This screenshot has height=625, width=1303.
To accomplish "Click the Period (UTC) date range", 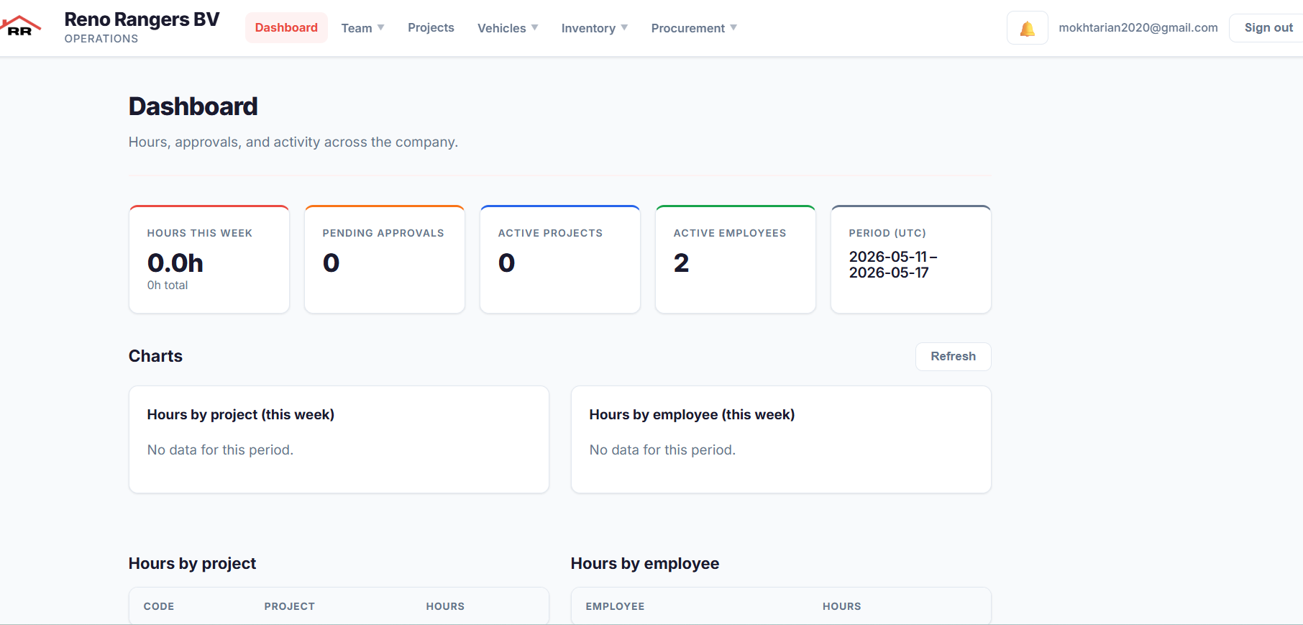I will (893, 265).
